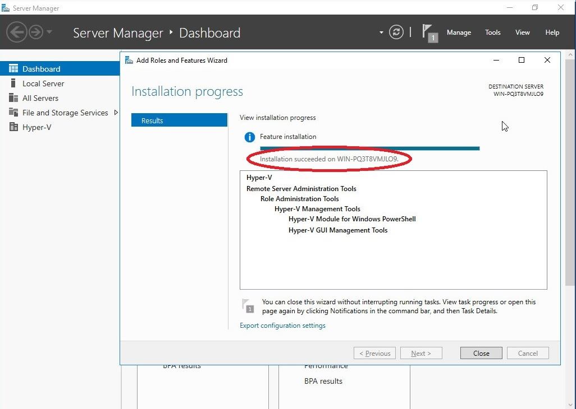Image resolution: width=576 pixels, height=409 pixels.
Task: Select Hyper-V Module for Windows PowerShell
Action: click(x=352, y=219)
